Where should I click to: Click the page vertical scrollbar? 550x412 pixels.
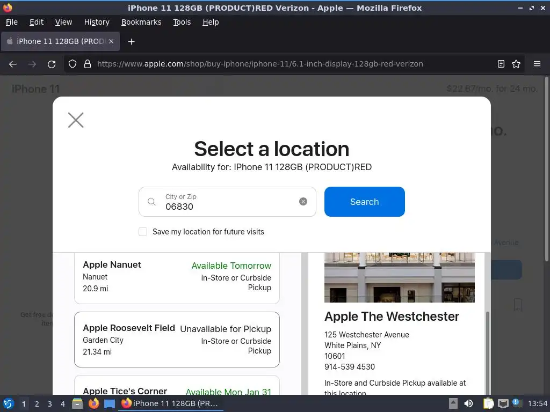coord(546,169)
